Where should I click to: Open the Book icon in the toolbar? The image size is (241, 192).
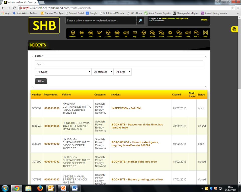coord(205,34)
